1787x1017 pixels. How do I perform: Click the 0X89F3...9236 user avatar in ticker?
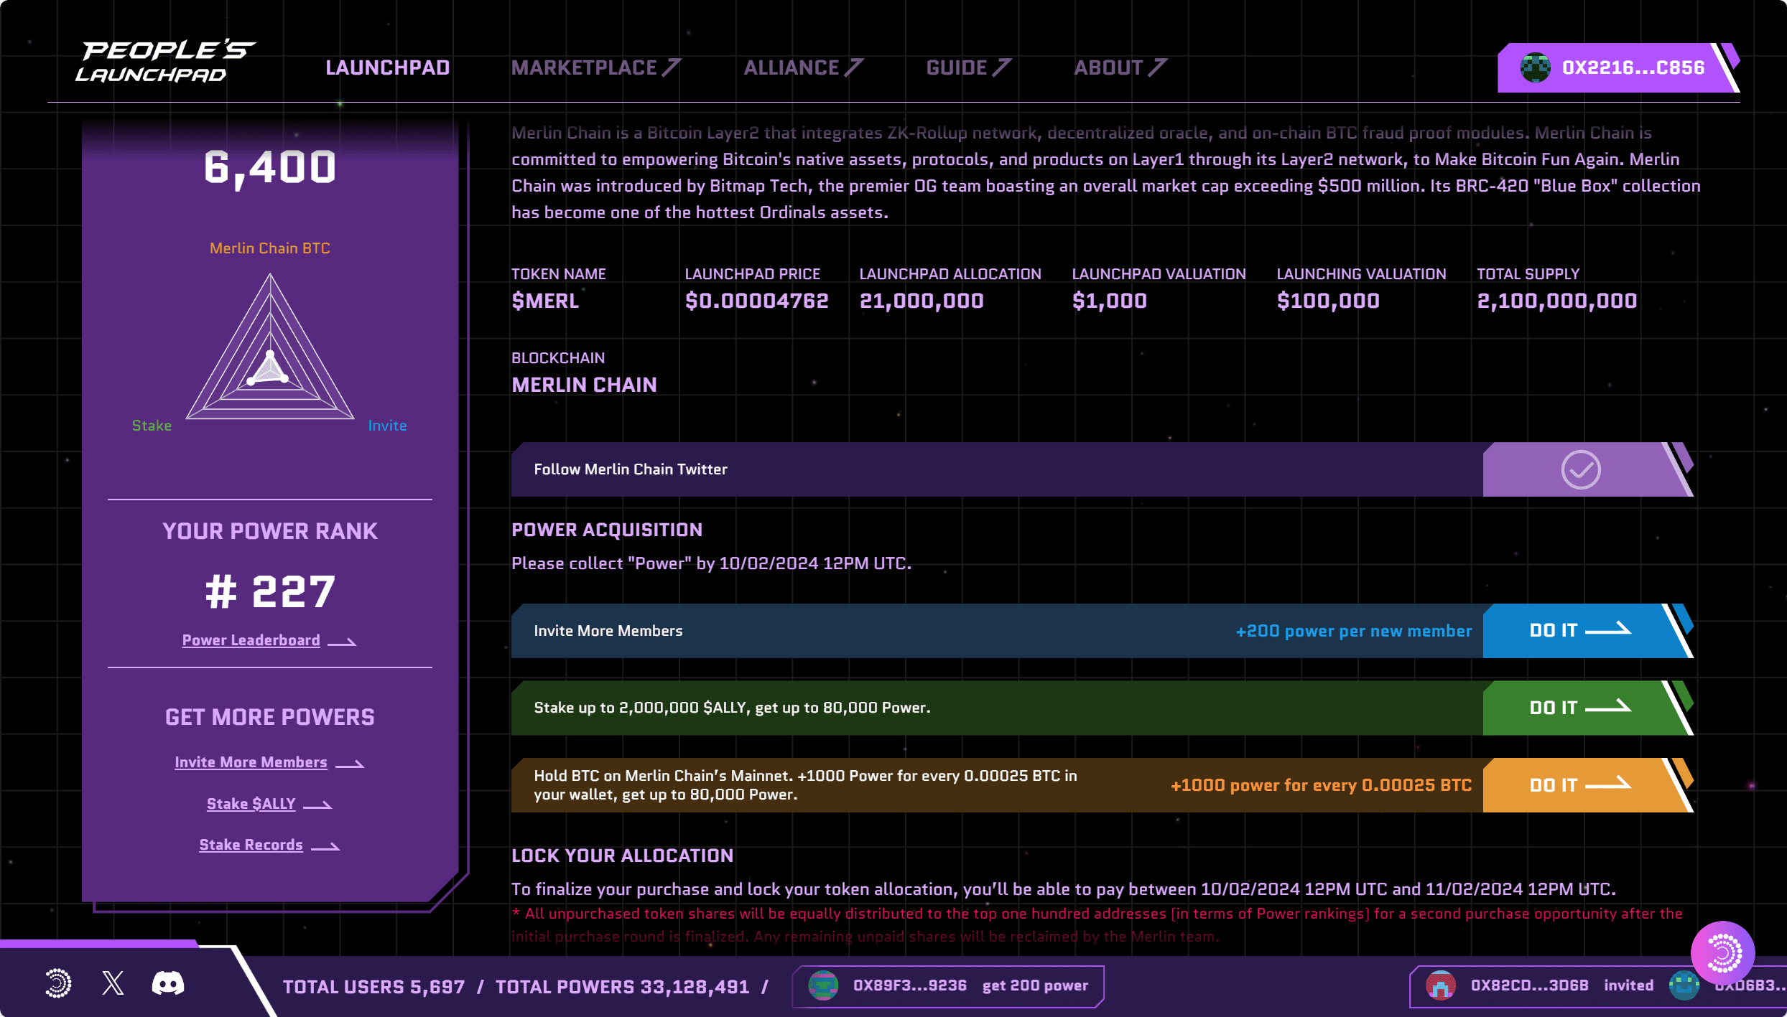pyautogui.click(x=823, y=985)
